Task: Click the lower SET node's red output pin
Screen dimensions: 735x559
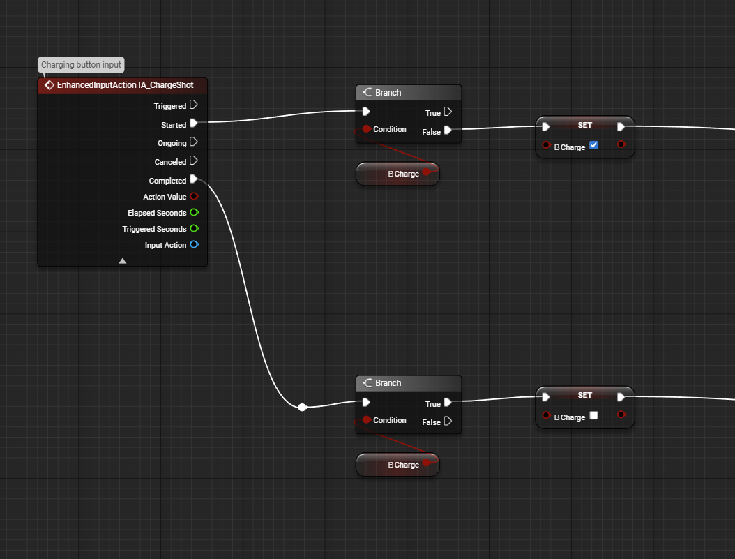Action: pyautogui.click(x=621, y=414)
